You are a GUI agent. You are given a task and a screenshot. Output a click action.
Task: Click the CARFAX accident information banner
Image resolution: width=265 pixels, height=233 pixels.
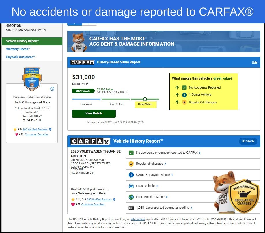(x=164, y=42)
